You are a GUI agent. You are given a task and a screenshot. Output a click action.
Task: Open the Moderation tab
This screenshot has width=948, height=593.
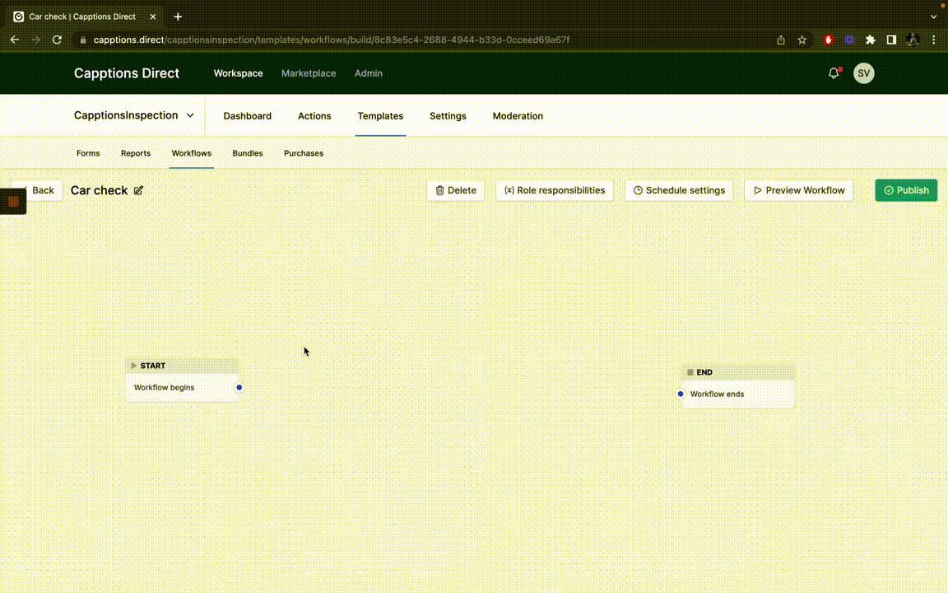click(518, 116)
